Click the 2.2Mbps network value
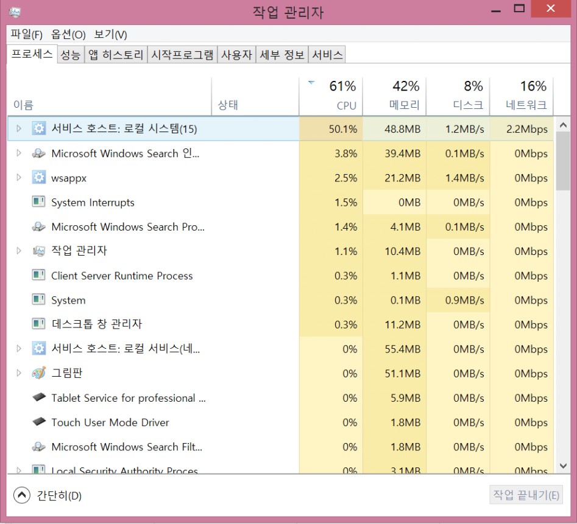 pyautogui.click(x=526, y=129)
